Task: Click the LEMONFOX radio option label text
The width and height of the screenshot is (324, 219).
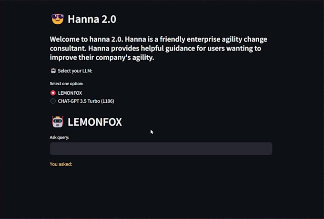Action: (x=70, y=93)
